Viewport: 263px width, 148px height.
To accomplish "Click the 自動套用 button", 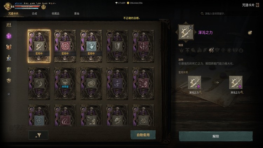I will 143,135.
